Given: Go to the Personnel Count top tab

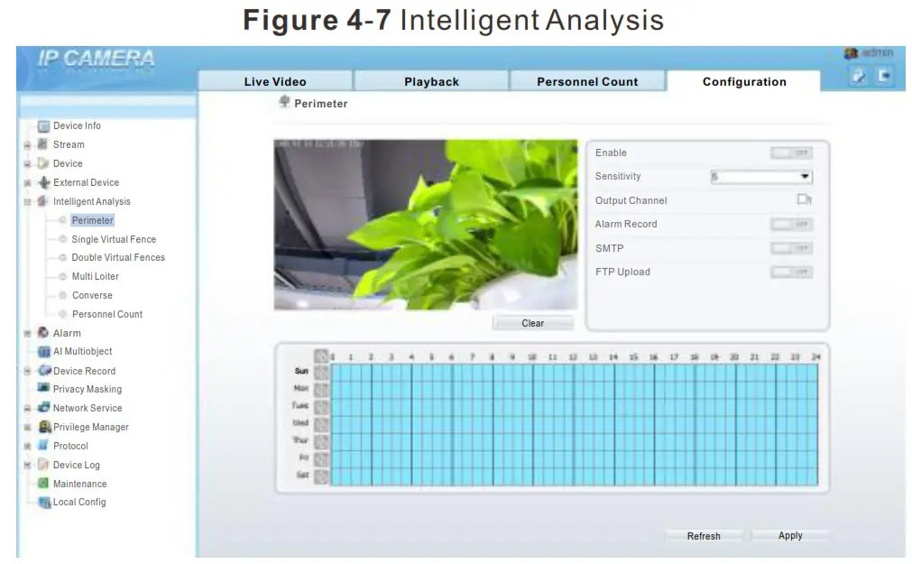Looking at the screenshot, I should pyautogui.click(x=587, y=81).
